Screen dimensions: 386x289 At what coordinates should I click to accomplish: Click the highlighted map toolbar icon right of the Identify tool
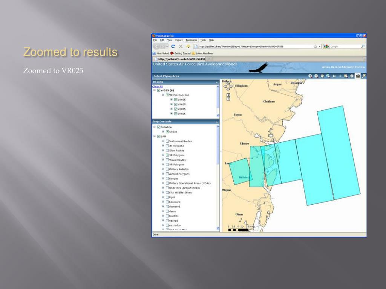(358, 76)
